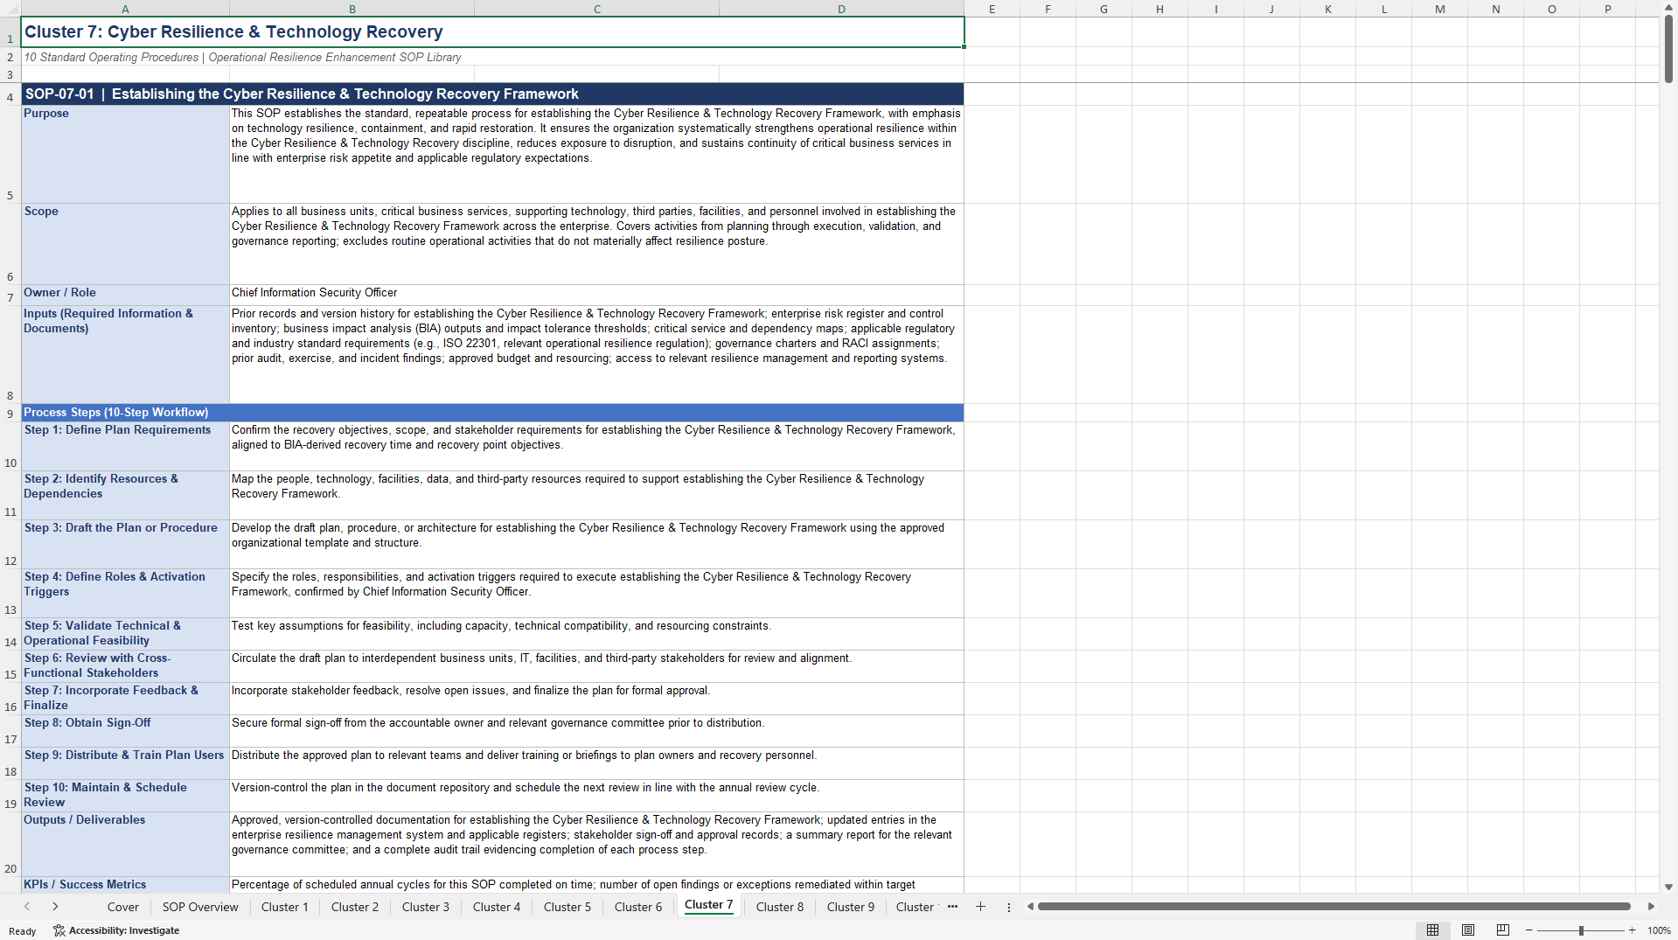1678x940 pixels.
Task: Click Chief Information Security Officer cell
Action: [x=597, y=296]
